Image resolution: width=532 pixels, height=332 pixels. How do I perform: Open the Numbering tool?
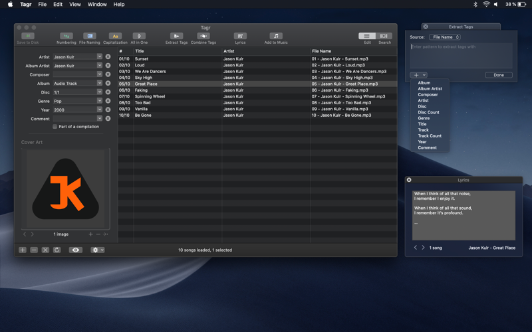tap(66, 37)
